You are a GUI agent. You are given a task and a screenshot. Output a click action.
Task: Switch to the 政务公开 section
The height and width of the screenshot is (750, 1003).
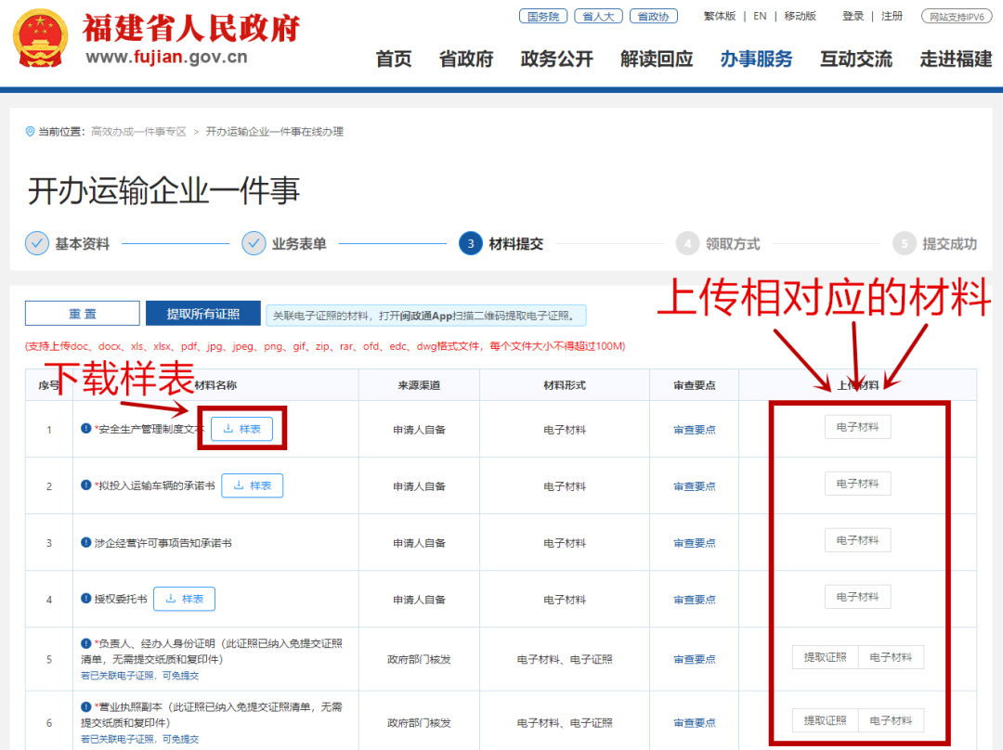[555, 58]
